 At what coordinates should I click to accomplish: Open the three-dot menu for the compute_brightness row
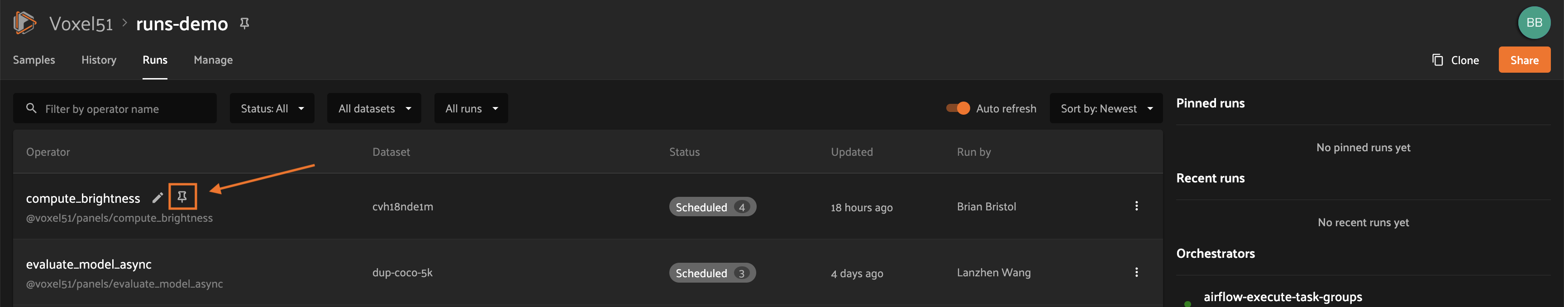(x=1136, y=206)
